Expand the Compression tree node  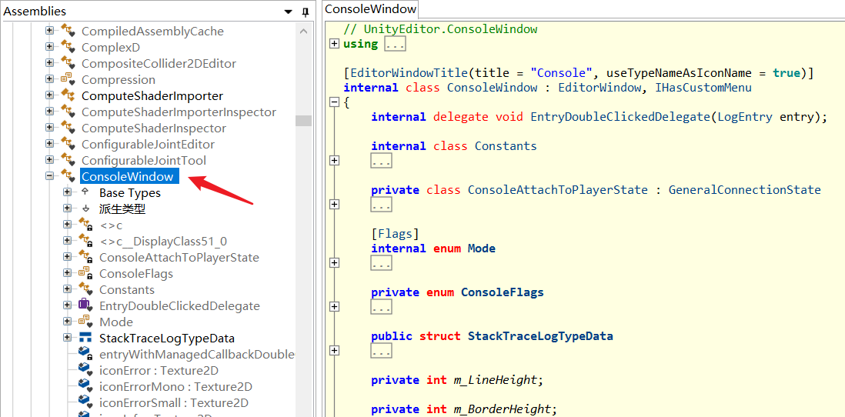pos(49,79)
